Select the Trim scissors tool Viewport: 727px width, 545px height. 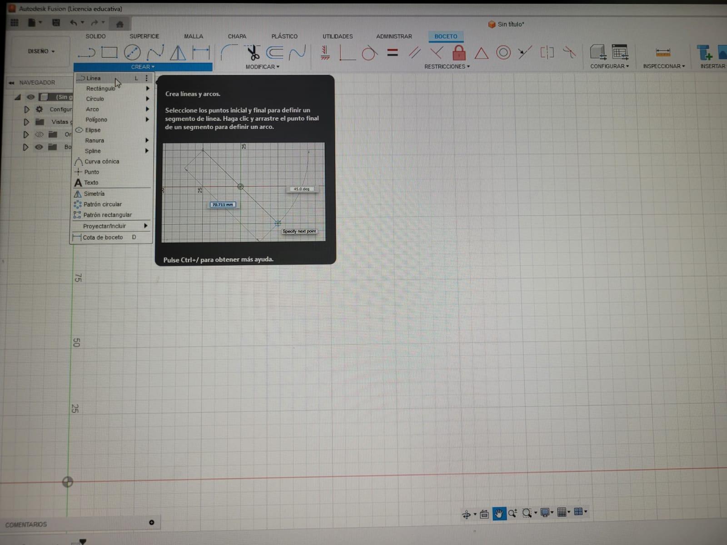[x=253, y=53]
